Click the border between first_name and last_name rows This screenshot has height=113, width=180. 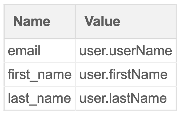[x=90, y=86]
